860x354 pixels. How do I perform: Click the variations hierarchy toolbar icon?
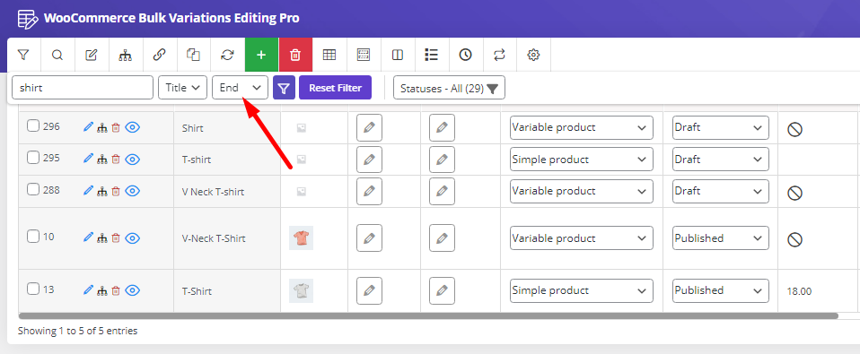coord(125,55)
